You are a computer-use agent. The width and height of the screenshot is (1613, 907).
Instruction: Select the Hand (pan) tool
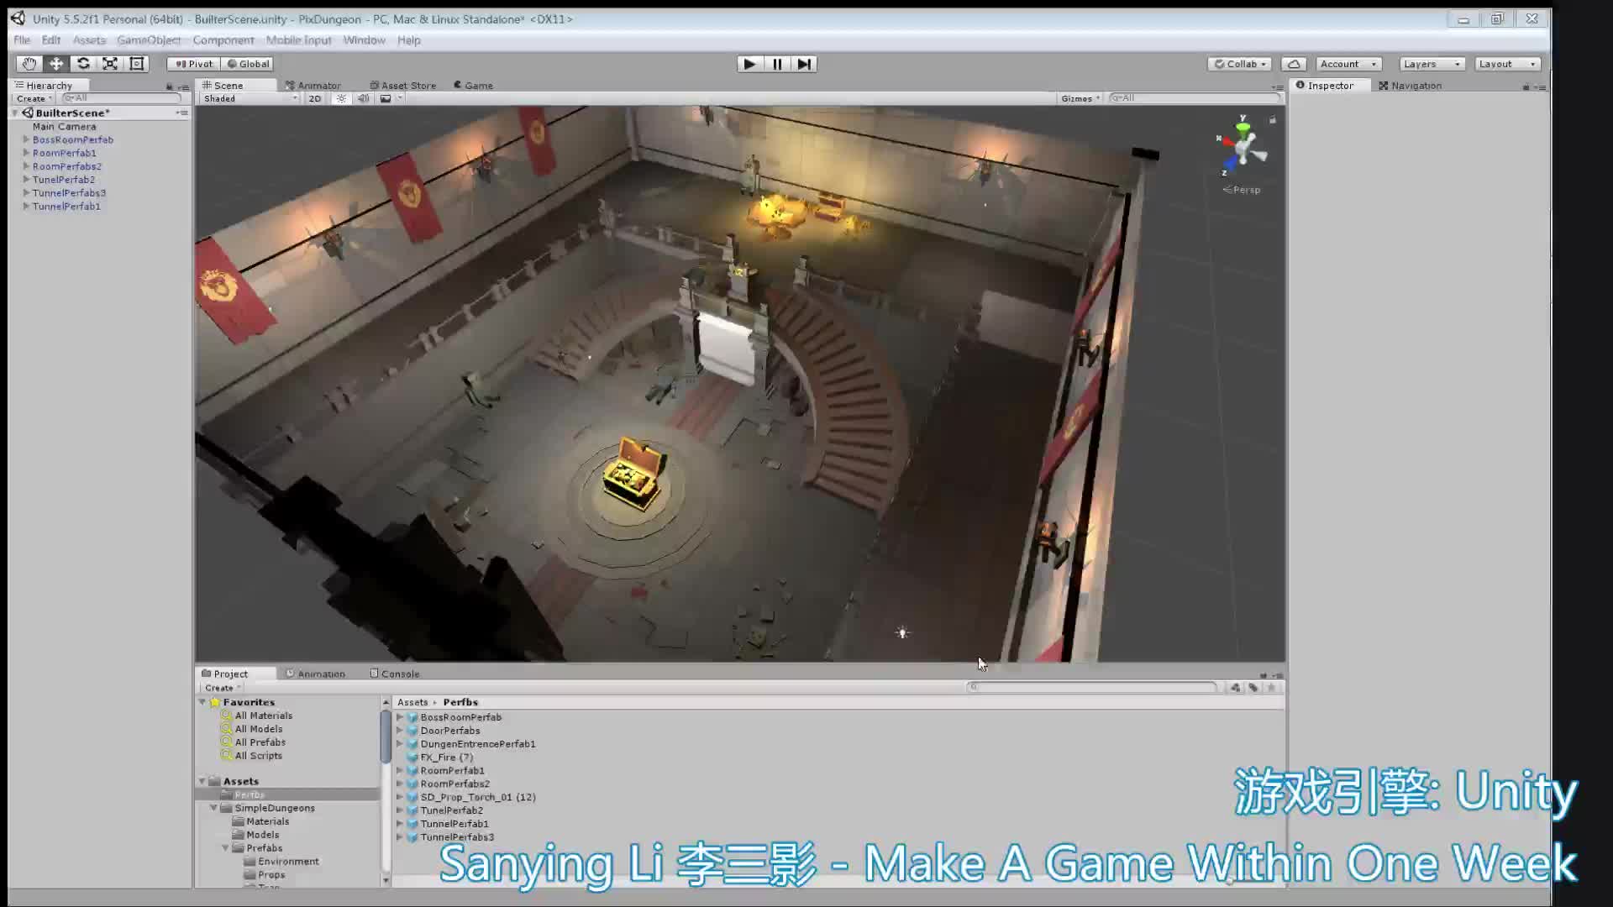29,63
